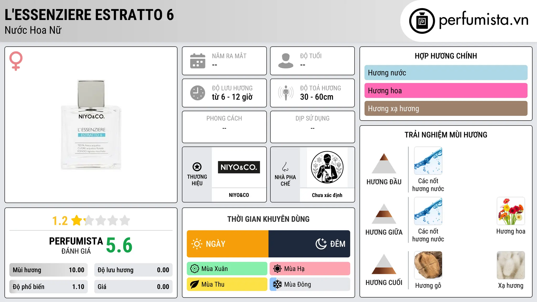Select the pink Hương hoa accord bar
The image size is (537, 302).
[x=446, y=90]
